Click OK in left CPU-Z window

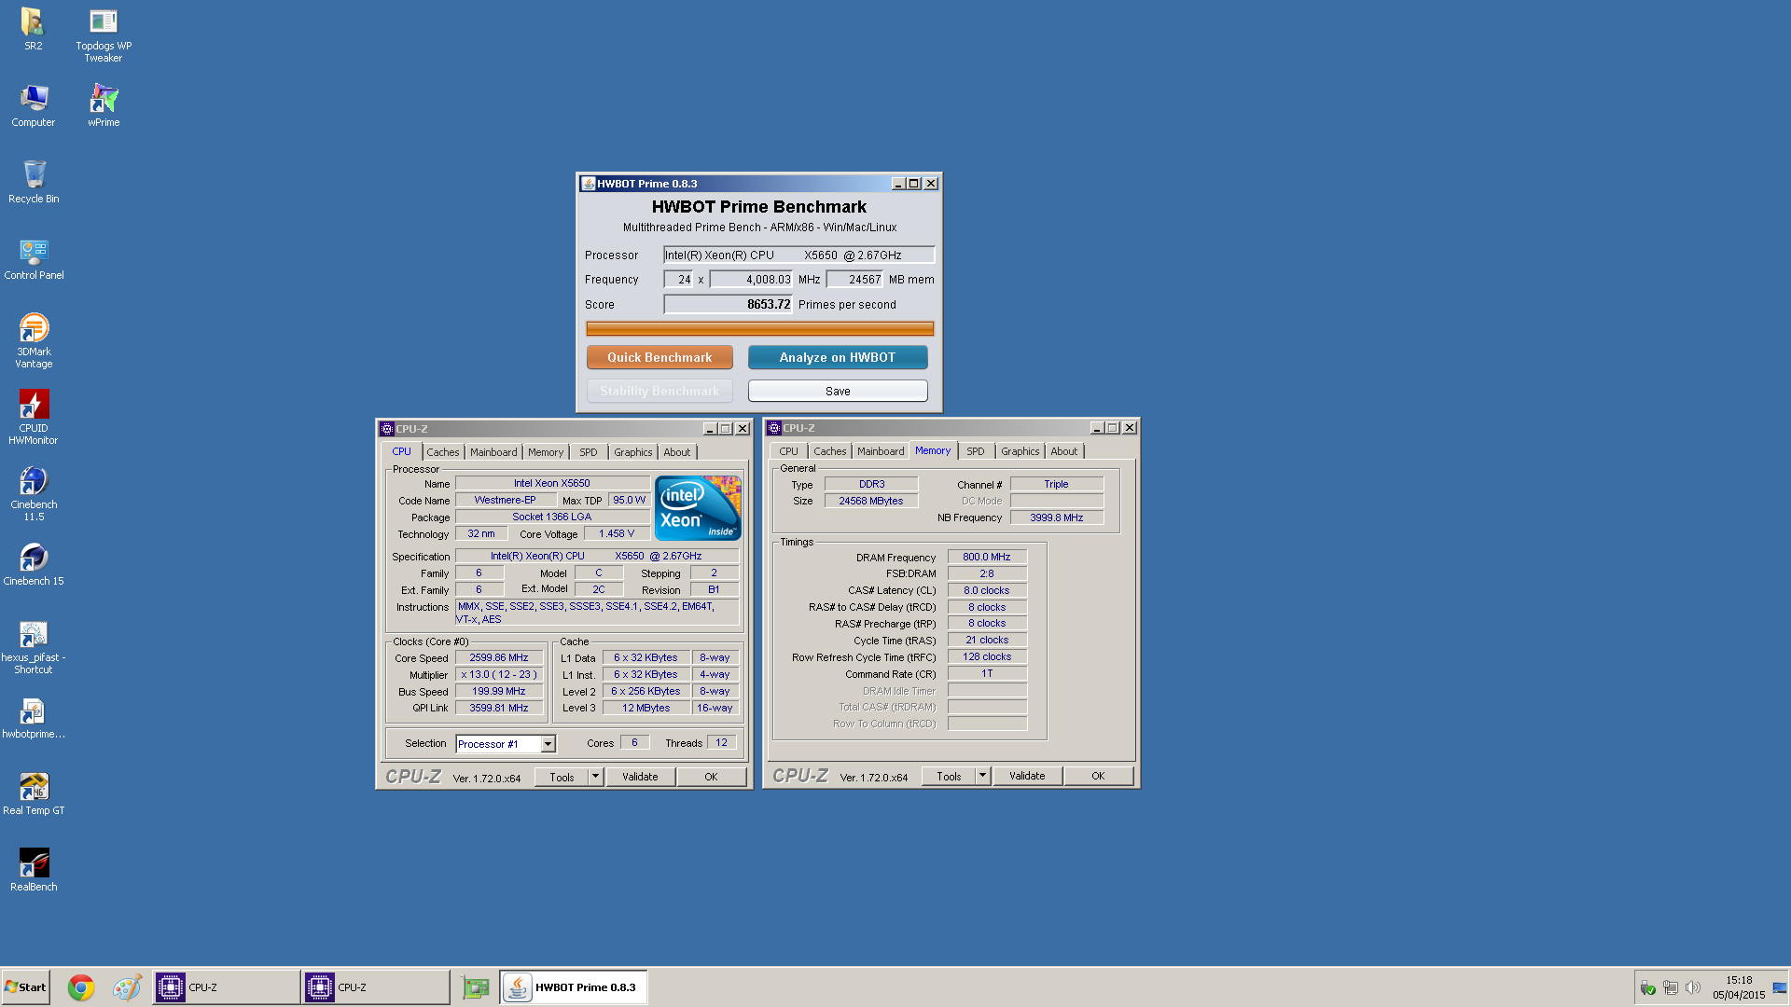coord(711,777)
